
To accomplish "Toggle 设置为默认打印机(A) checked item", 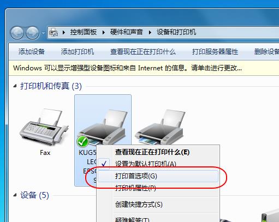I will coord(146,164).
